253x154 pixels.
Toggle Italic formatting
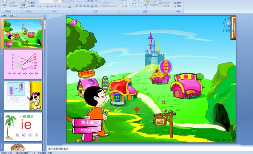tap(44, 6)
